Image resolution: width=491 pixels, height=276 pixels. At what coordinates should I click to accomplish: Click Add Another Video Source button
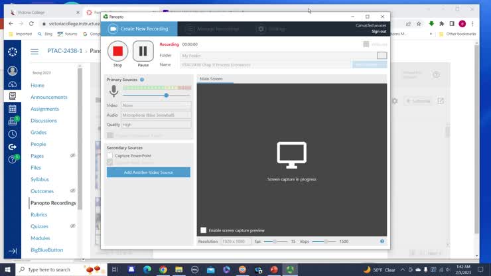point(149,172)
